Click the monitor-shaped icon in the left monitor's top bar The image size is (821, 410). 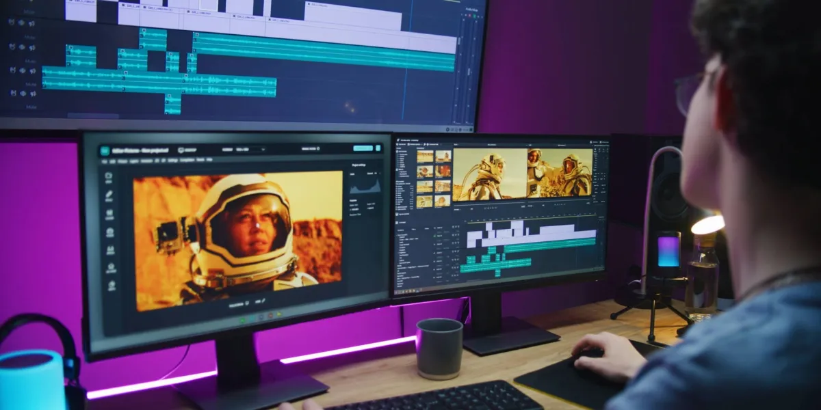pyautogui.click(x=181, y=150)
